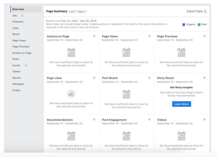Open Stories in the sidebar
218x157 pixels.
(16, 78)
